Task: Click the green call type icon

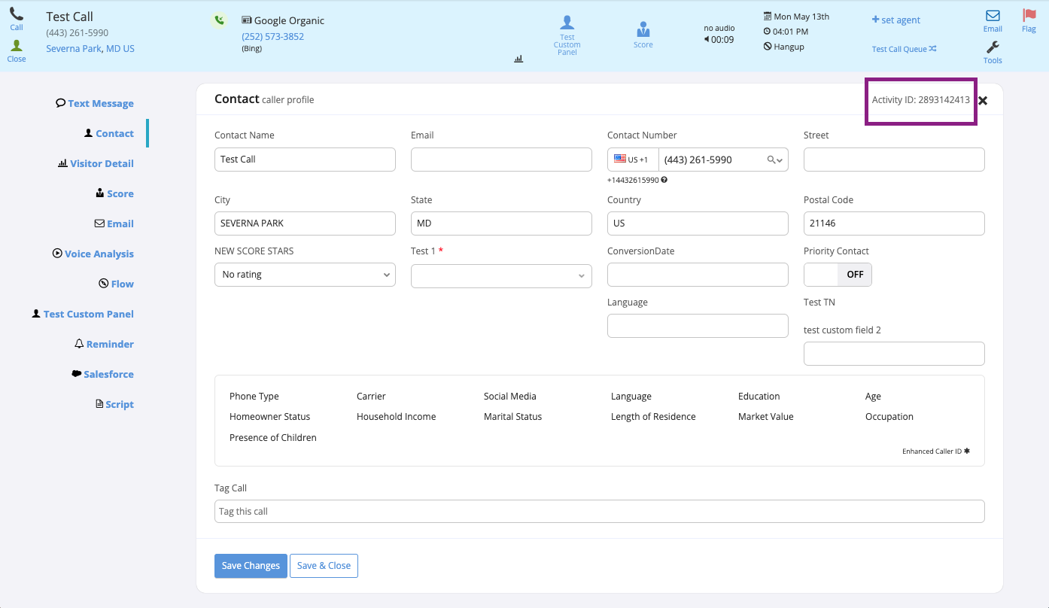Action: click(x=218, y=20)
